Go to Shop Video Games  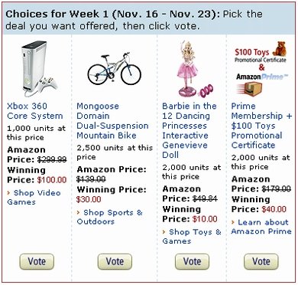click(x=34, y=198)
